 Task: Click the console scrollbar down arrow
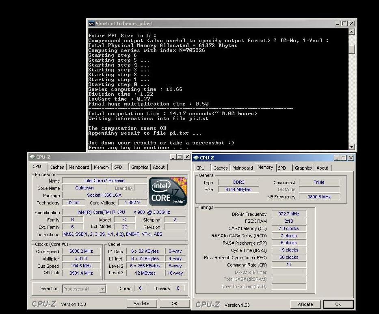(x=352, y=146)
